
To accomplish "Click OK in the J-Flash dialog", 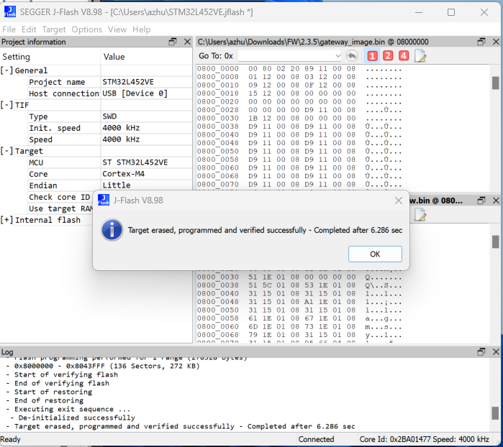I will click(x=375, y=254).
